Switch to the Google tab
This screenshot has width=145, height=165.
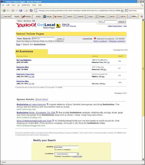pos(101,16)
